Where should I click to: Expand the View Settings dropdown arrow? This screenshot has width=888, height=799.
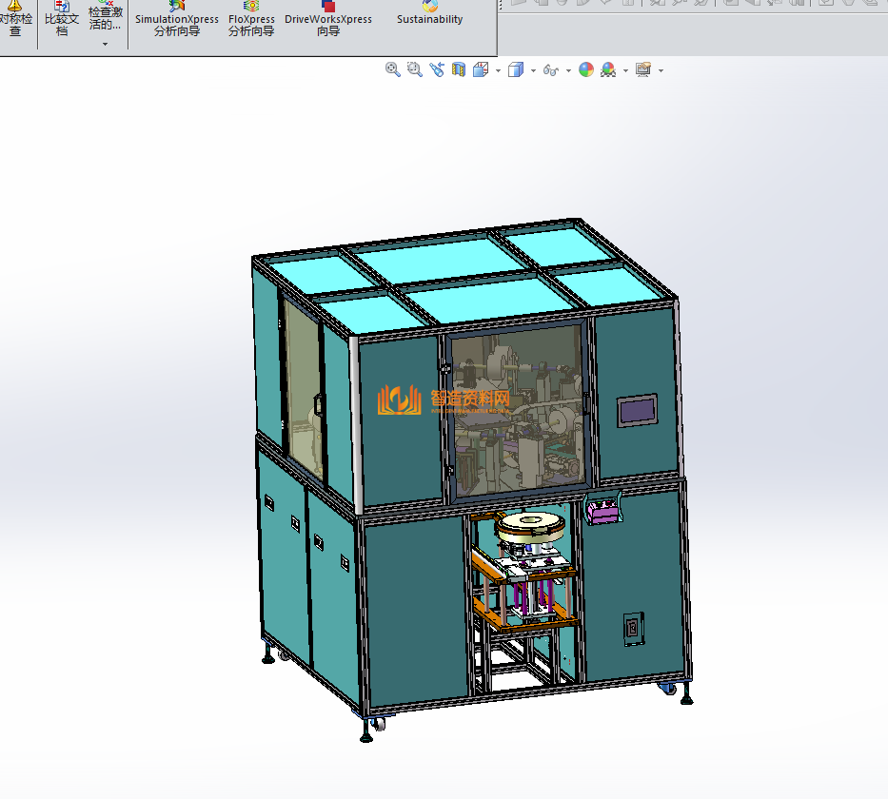(x=661, y=70)
